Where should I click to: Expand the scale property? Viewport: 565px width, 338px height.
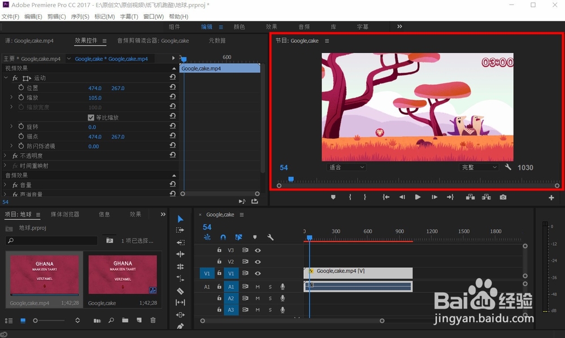tap(11, 97)
